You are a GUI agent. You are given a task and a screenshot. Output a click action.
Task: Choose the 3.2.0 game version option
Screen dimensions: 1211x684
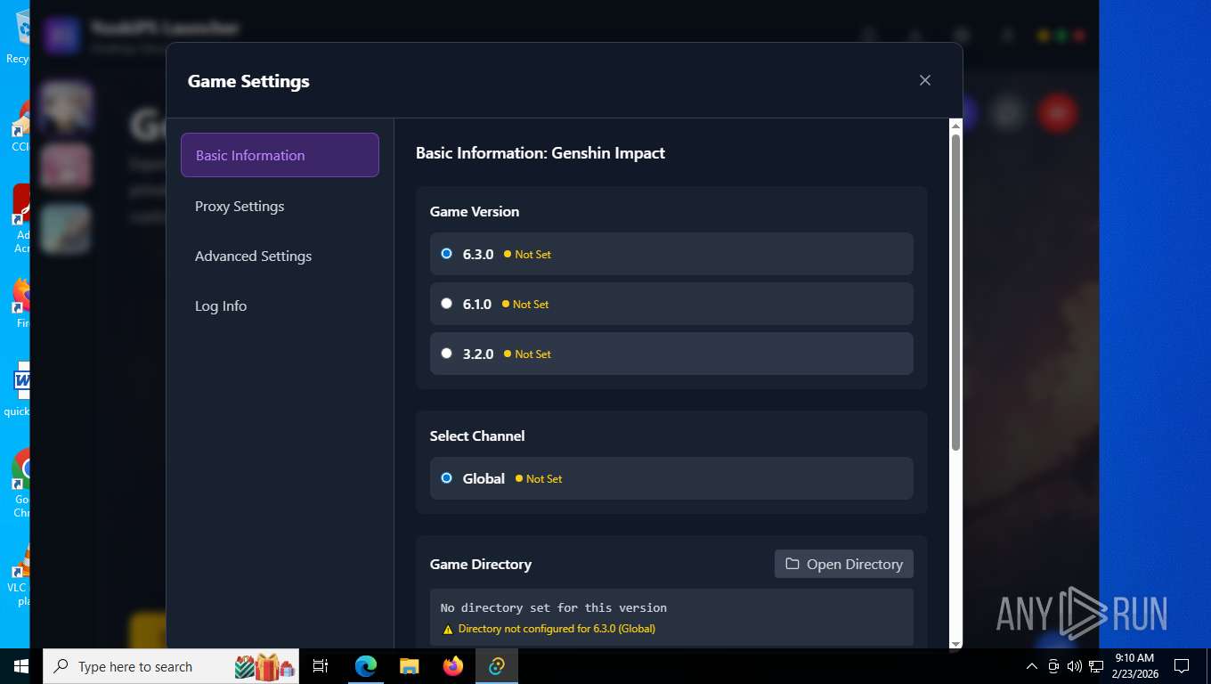(671, 354)
